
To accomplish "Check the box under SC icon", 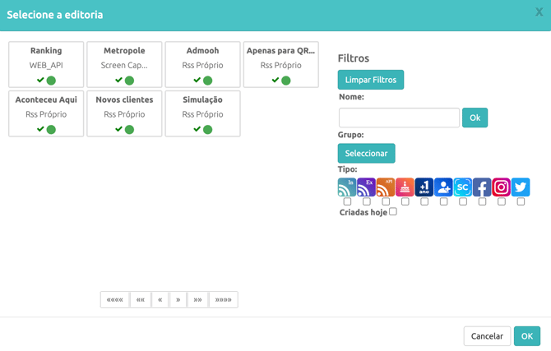I will click(x=463, y=201).
